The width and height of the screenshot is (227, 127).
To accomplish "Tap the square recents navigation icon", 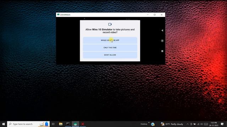I will 162,51.
